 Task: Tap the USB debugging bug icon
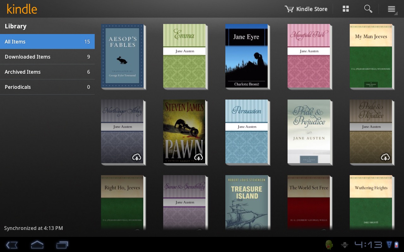click(345, 245)
